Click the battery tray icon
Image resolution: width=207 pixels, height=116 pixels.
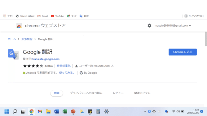click(x=183, y=112)
